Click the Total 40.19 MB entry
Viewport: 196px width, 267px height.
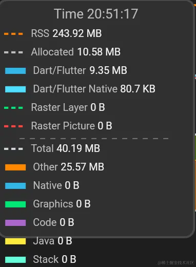pos(66,148)
